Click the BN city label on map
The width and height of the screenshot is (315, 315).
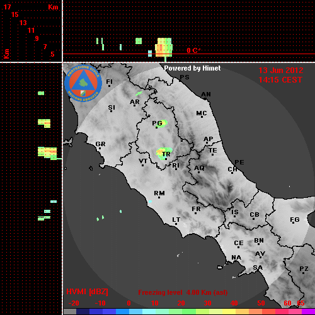tap(259, 241)
